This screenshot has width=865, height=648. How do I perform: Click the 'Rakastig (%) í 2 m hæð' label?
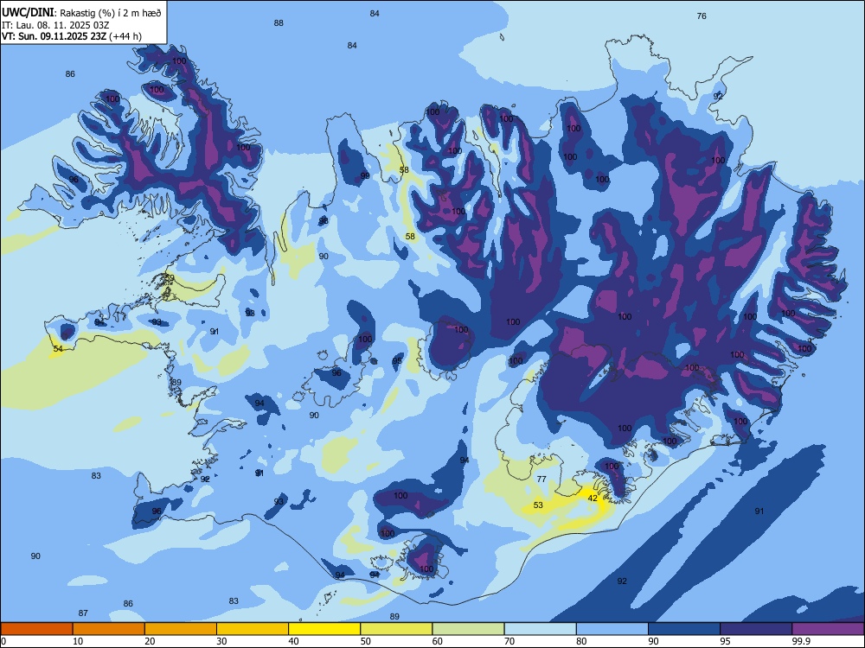111,13
